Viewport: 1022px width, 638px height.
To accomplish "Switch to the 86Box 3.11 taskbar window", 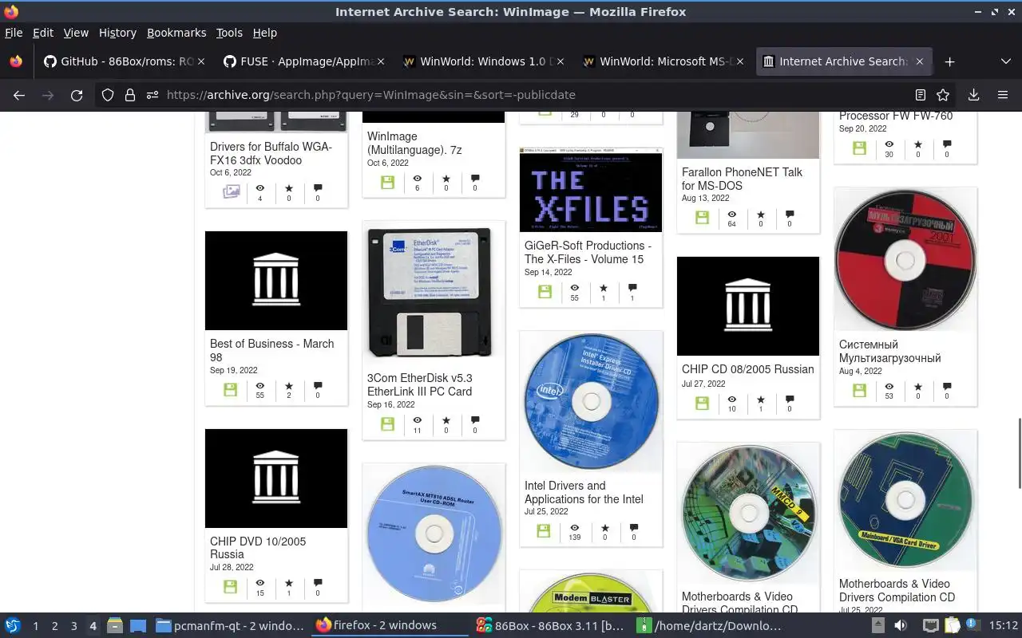I will click(x=551, y=625).
